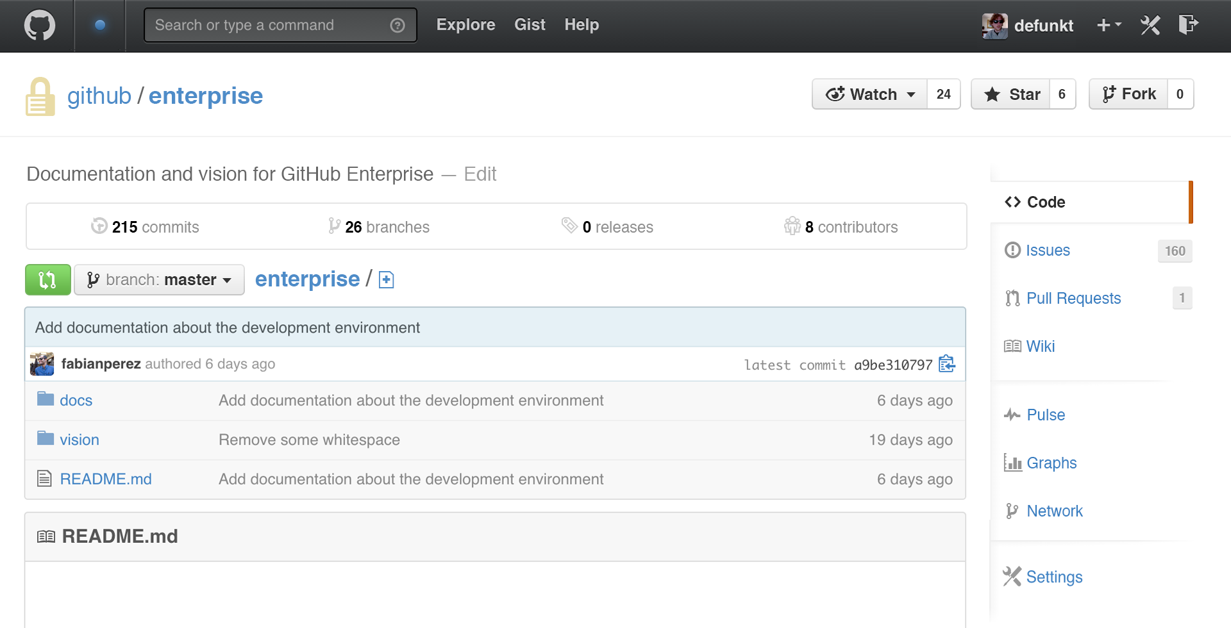The height and width of the screenshot is (628, 1231).
Task: Open commit a9be310797
Action: click(893, 365)
